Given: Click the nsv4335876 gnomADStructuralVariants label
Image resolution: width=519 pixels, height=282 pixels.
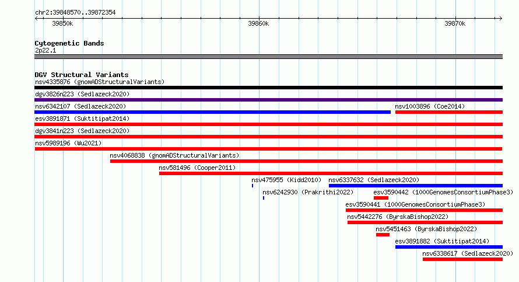Looking at the screenshot, I should click(x=100, y=82).
